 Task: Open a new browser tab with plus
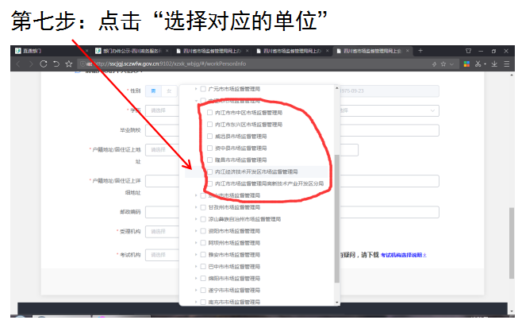pyautogui.click(x=420, y=51)
